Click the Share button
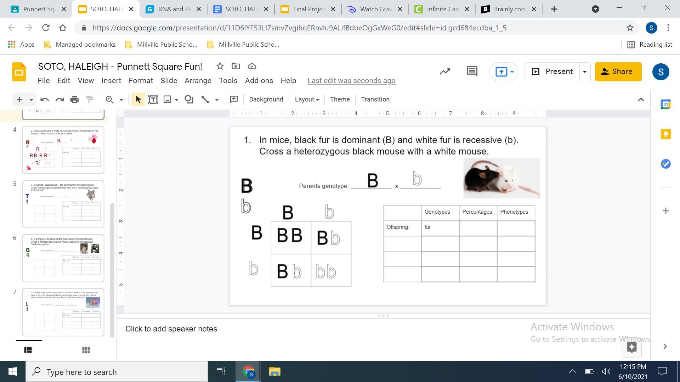 click(x=618, y=71)
